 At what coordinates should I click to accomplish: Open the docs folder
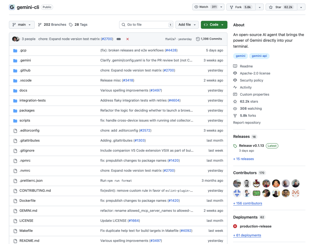click(x=23, y=90)
